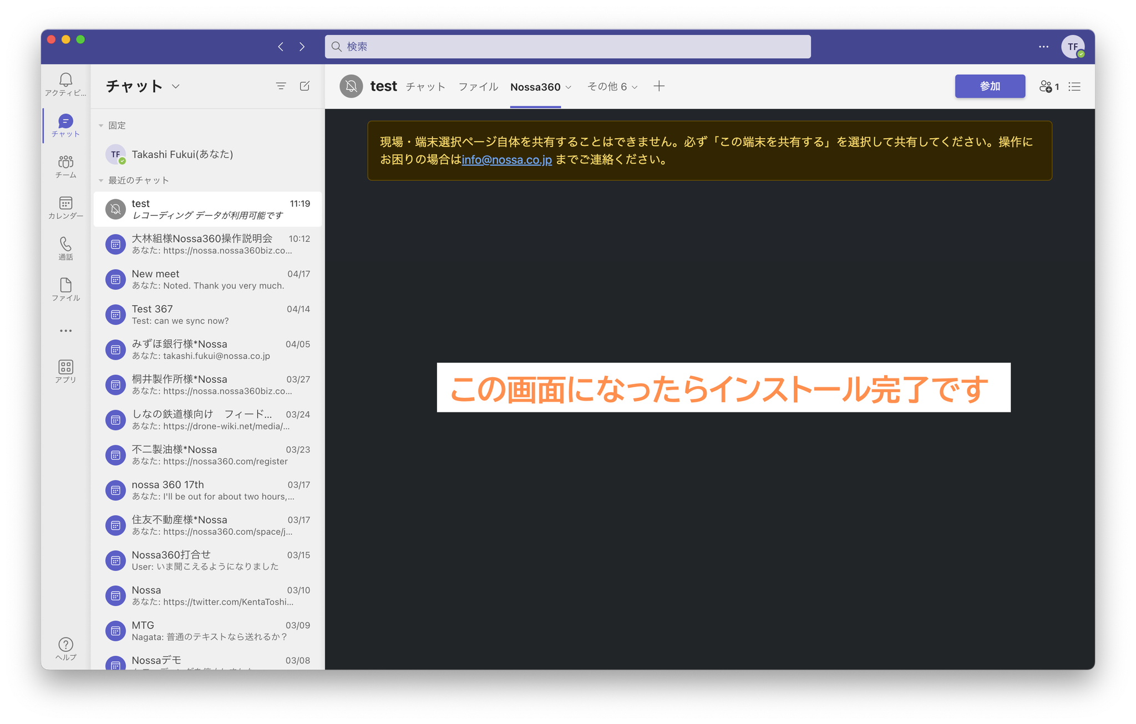Navigate back with left arrow
This screenshot has width=1136, height=724.
point(281,47)
